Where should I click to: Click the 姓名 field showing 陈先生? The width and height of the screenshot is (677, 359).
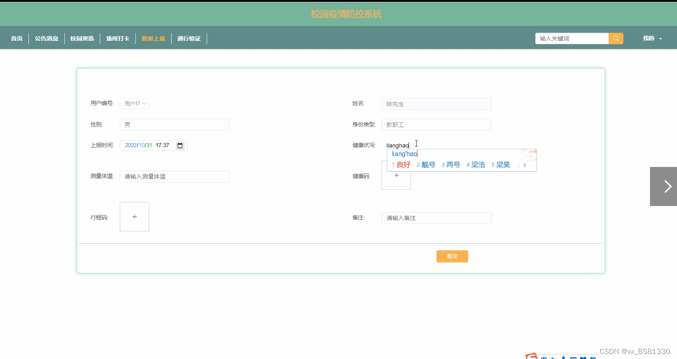[x=437, y=104]
